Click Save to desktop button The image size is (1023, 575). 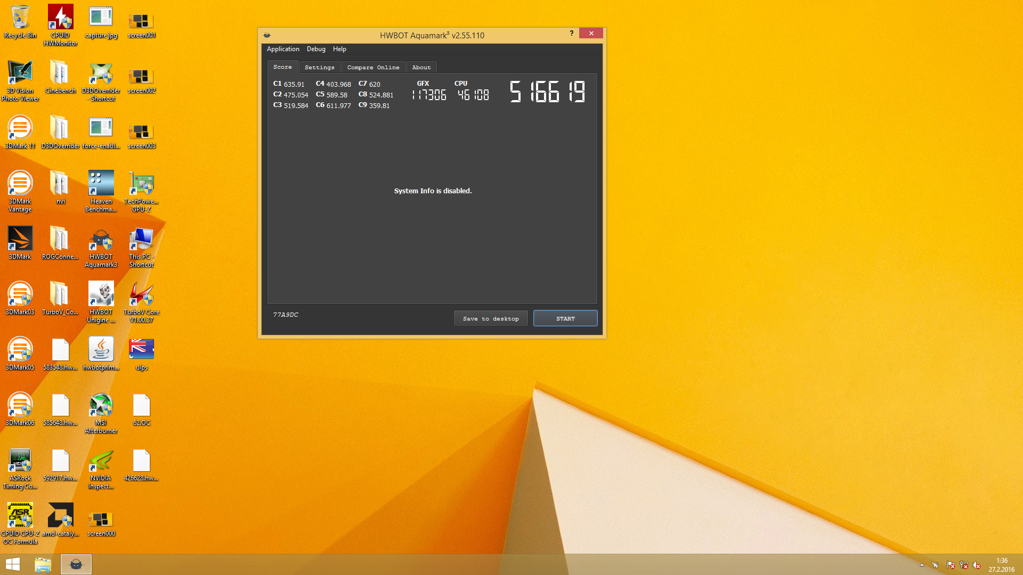tap(491, 318)
